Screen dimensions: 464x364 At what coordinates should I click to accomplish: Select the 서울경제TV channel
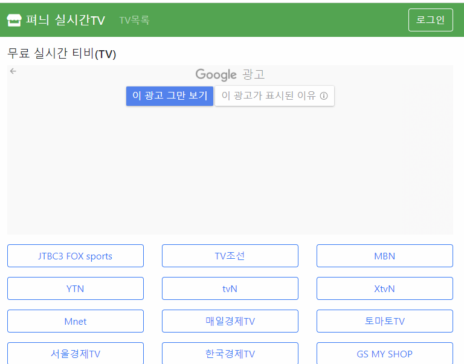click(76, 353)
